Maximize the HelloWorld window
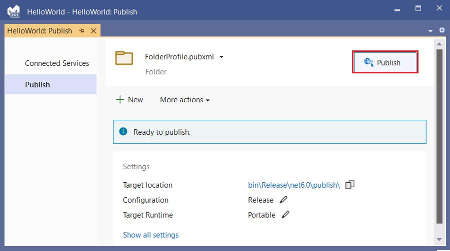This screenshot has height=251, width=450. (418, 8)
